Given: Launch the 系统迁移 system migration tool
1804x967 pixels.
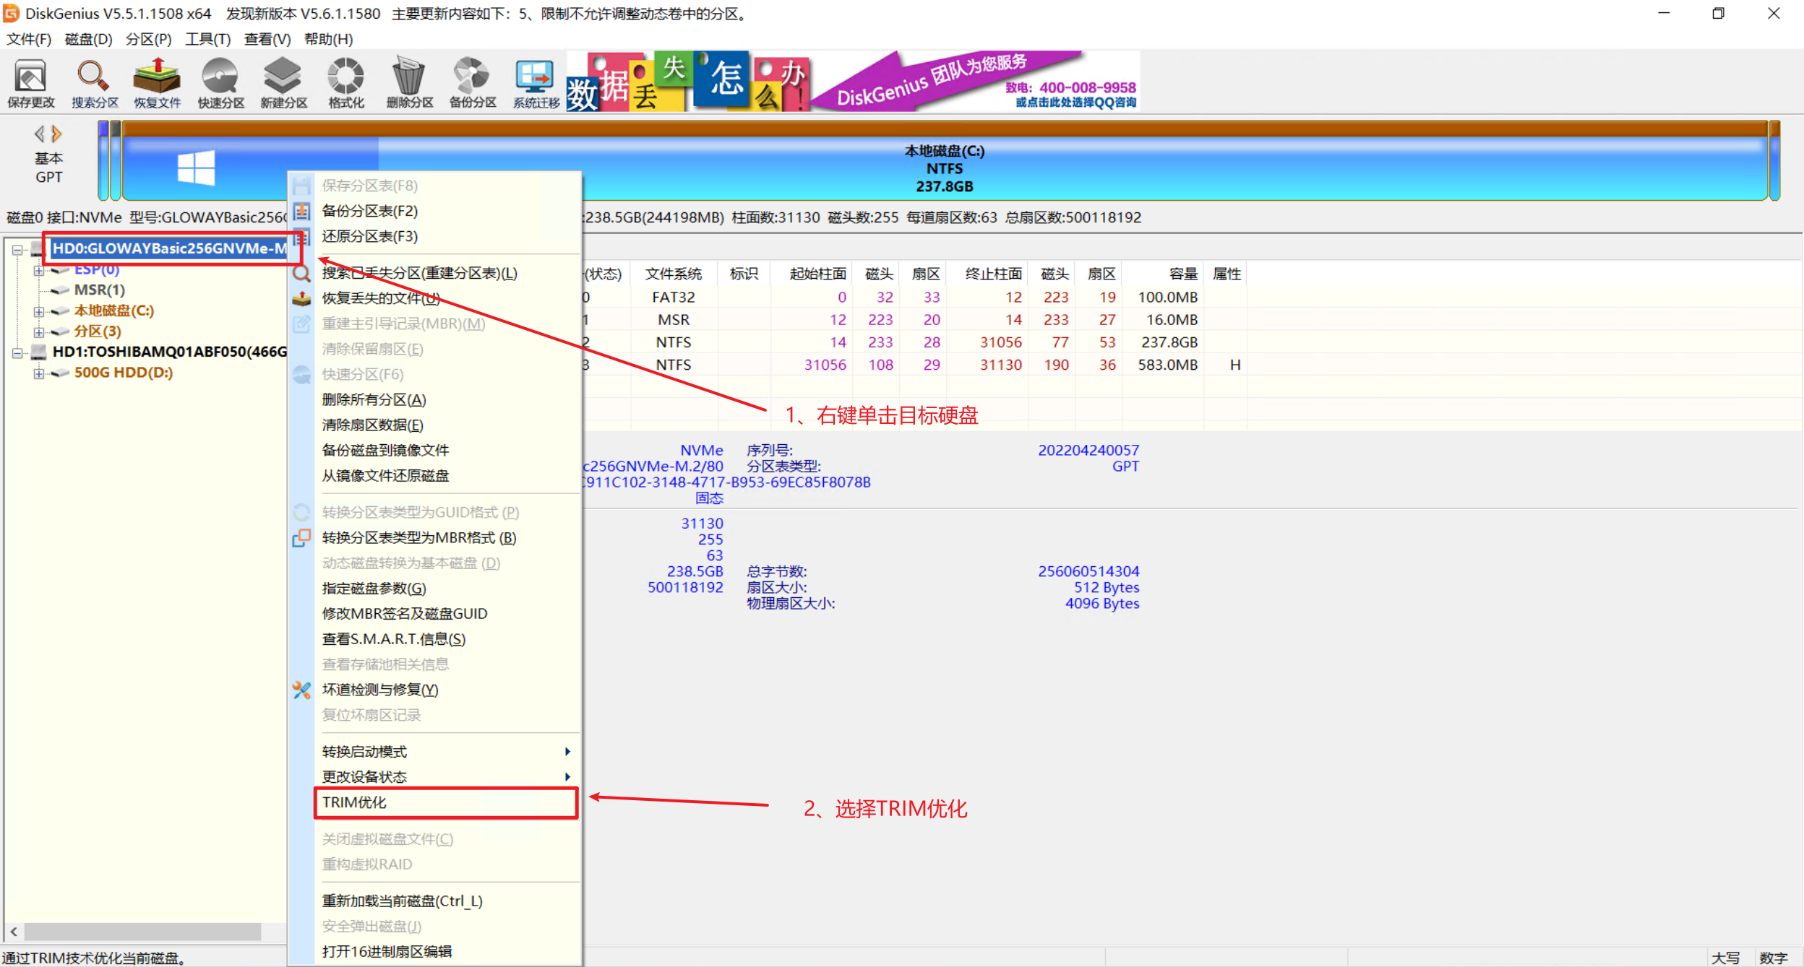Looking at the screenshot, I should click(534, 82).
